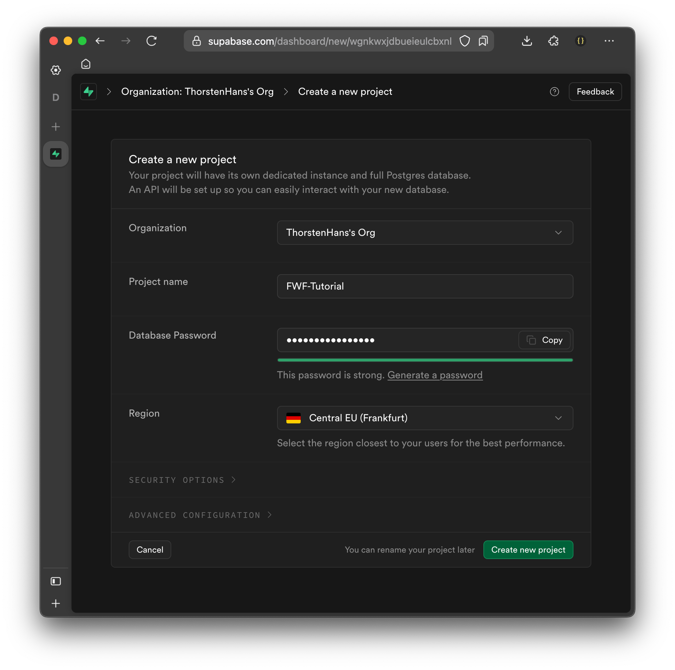Open the Region dropdown for Central EU
Viewport: 675px width, 670px height.
click(x=425, y=418)
